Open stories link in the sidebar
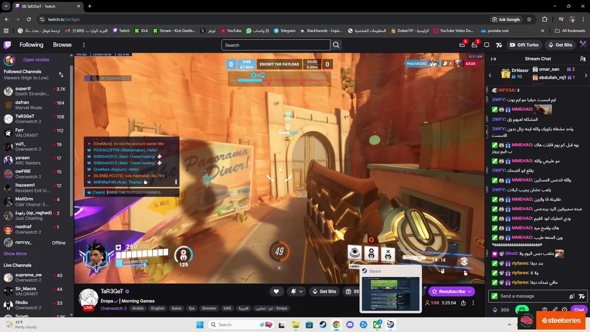Viewport: 590px width, 332px height. [36, 59]
